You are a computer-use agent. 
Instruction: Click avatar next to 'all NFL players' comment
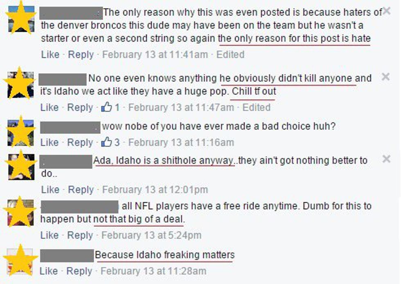[21, 212]
